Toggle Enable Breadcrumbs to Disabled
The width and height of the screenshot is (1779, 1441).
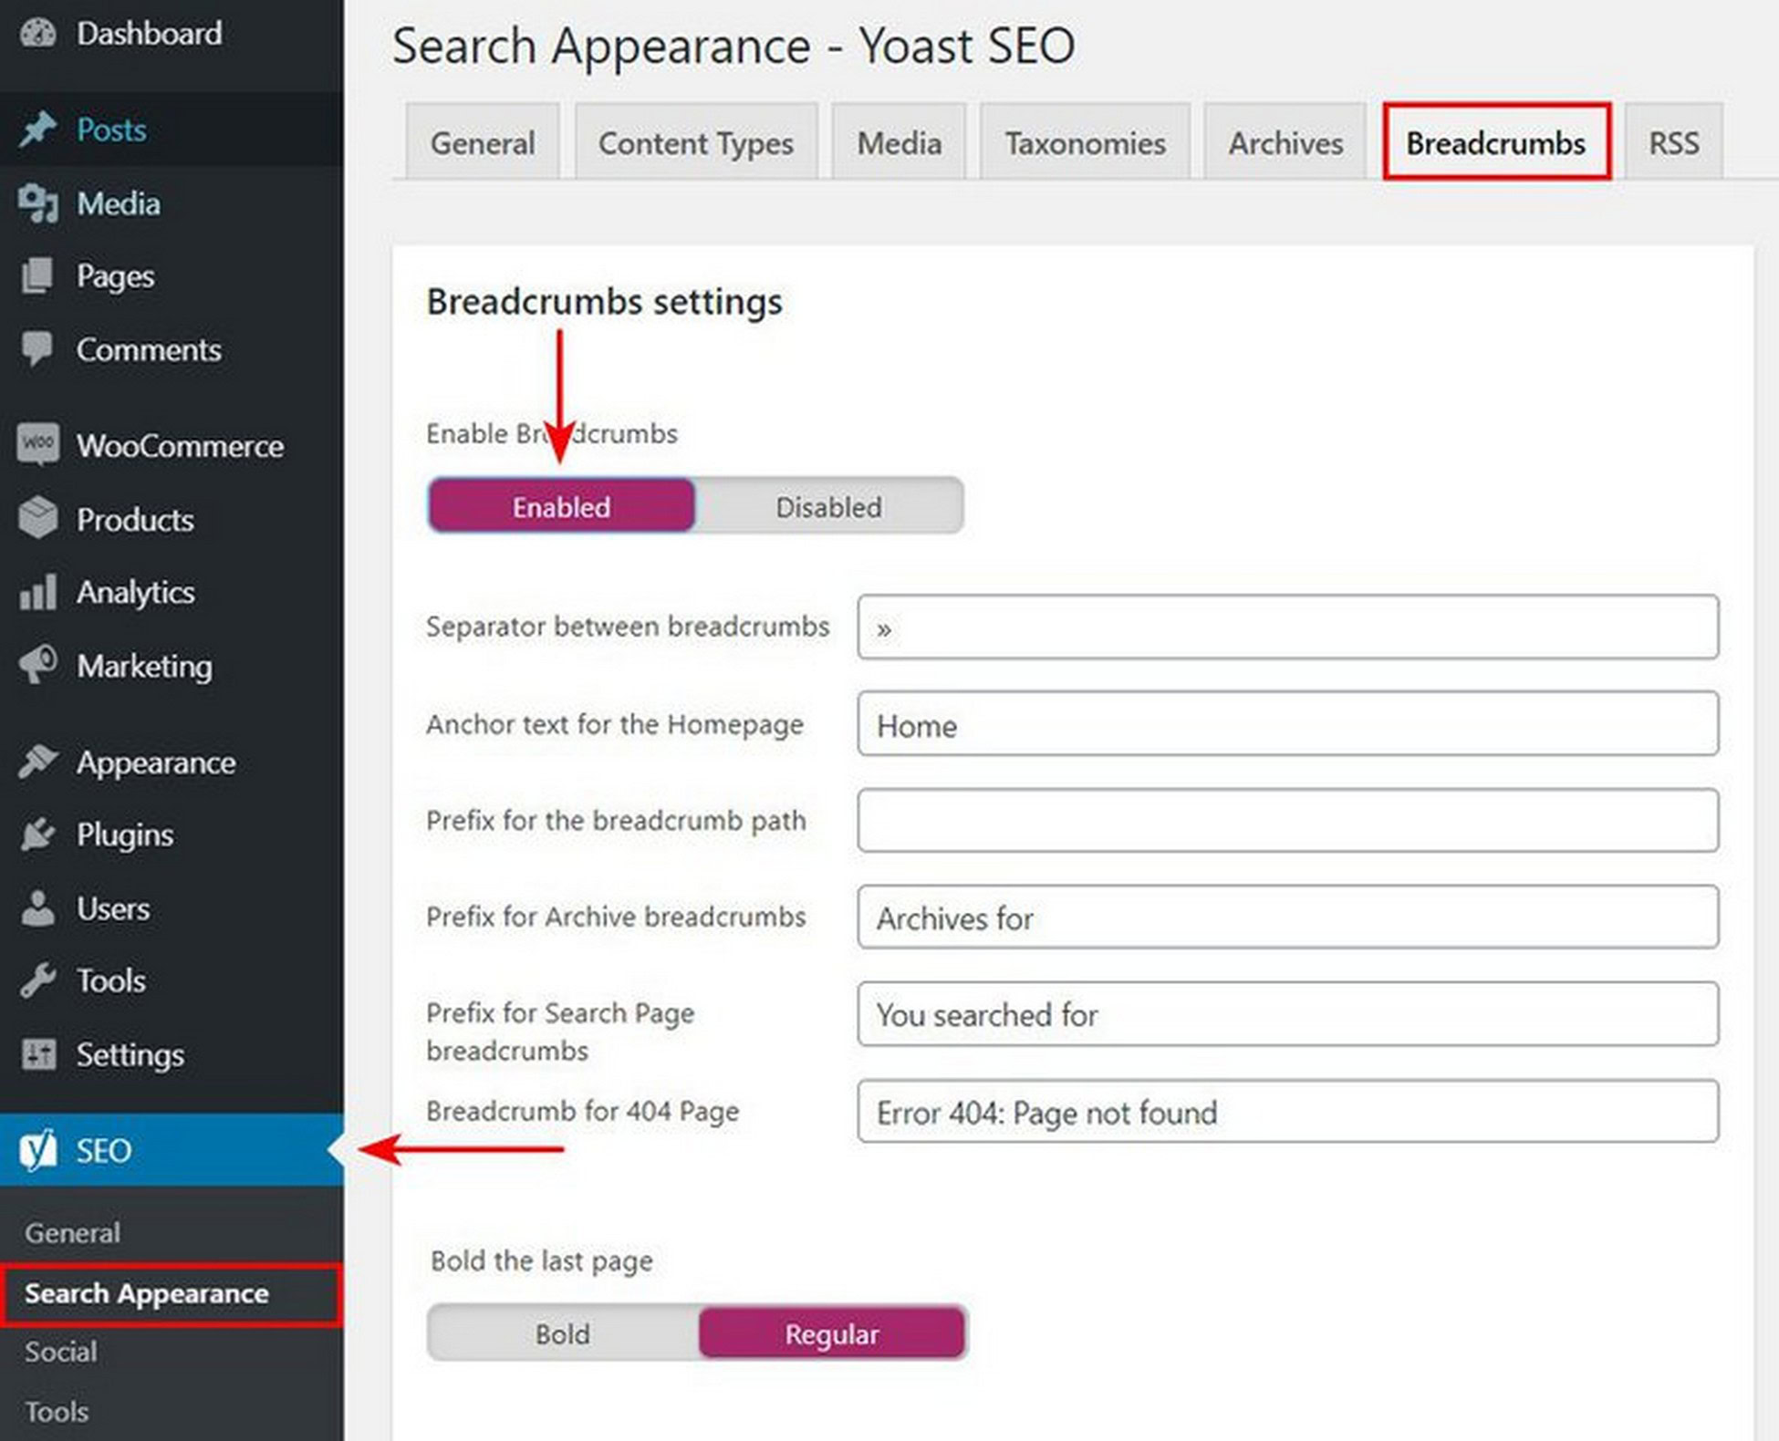[827, 507]
